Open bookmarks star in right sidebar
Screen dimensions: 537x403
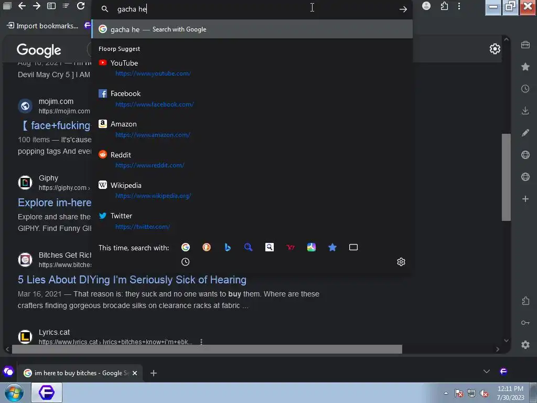(x=525, y=67)
